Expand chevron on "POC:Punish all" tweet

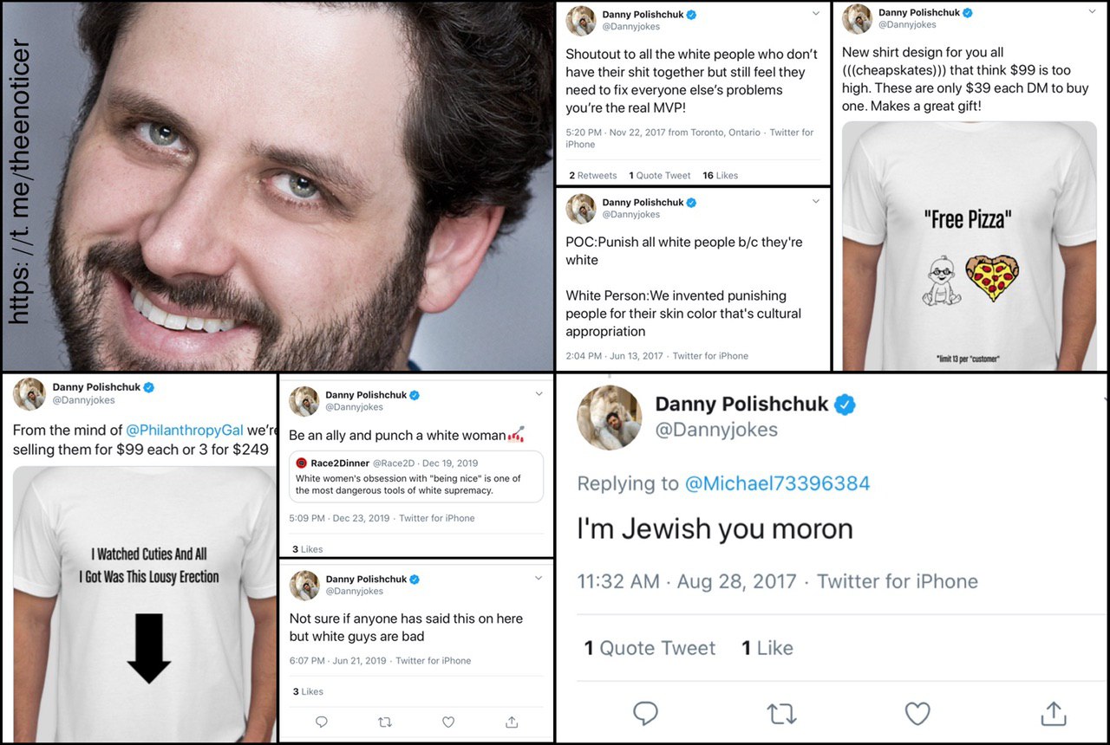(815, 202)
